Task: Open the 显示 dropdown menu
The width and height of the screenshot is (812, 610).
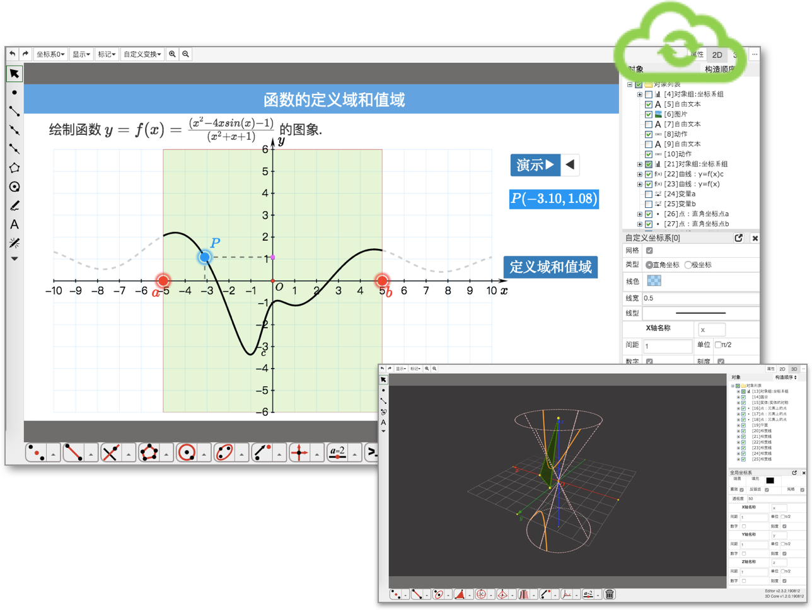Action: pos(81,54)
